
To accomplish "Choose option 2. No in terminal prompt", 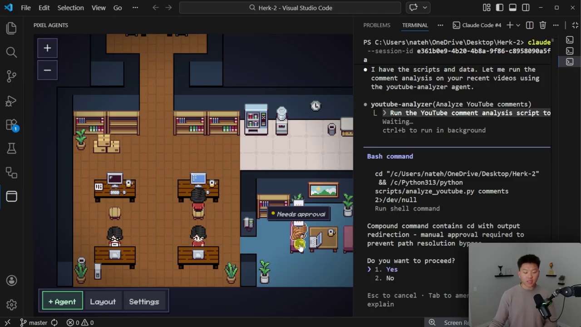I will click(384, 278).
